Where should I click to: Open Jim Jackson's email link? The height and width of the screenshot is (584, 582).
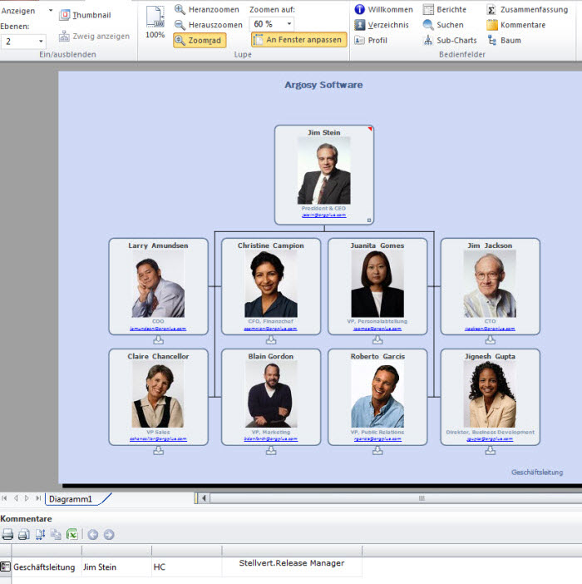490,329
